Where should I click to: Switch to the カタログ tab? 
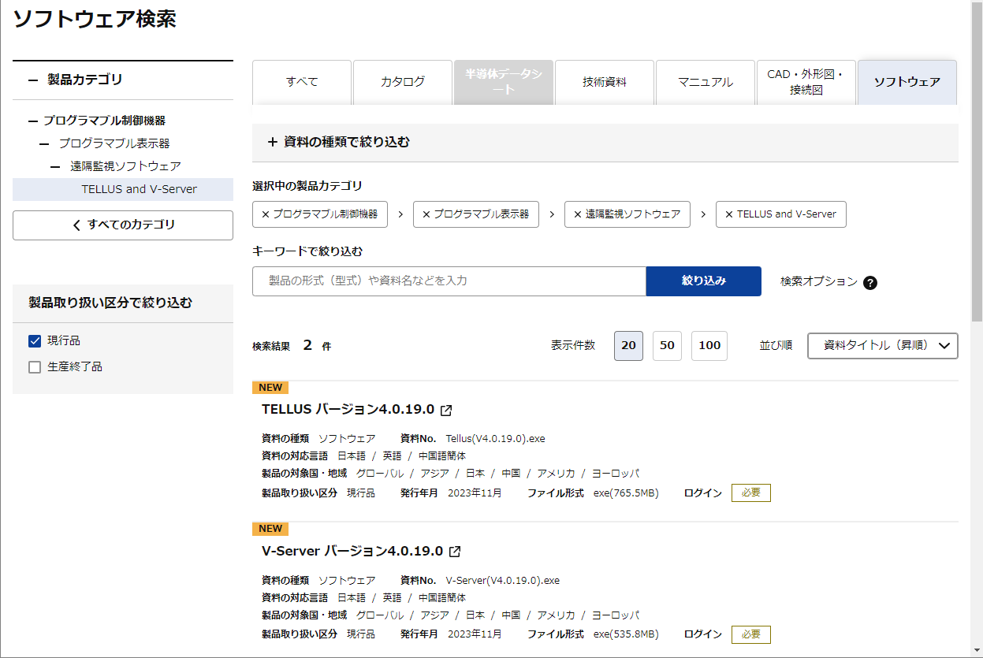click(402, 82)
